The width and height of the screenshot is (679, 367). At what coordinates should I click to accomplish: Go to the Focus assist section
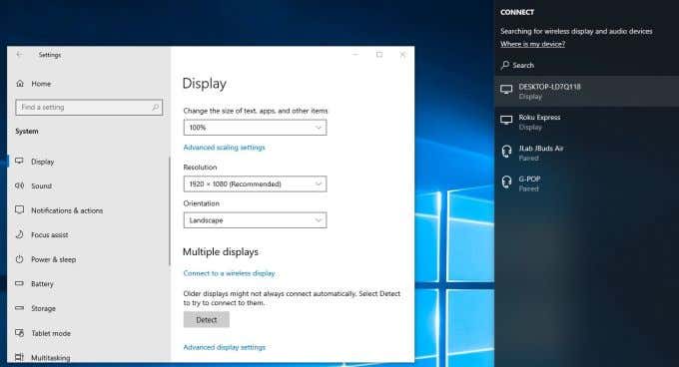(88, 234)
